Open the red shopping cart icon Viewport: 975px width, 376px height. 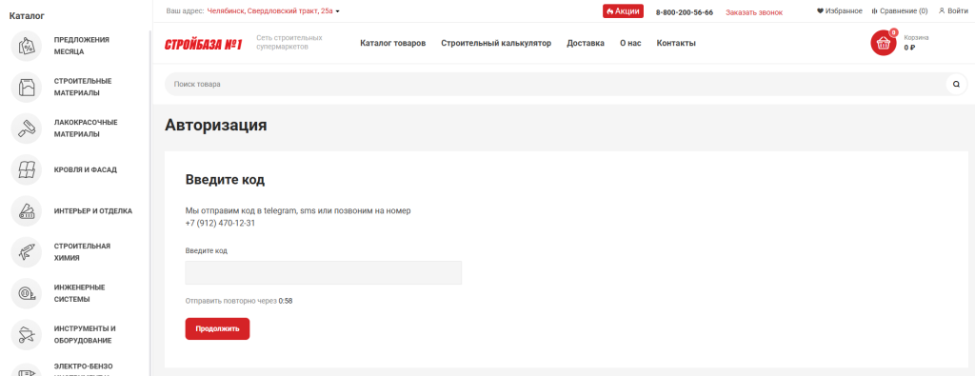pos(883,43)
